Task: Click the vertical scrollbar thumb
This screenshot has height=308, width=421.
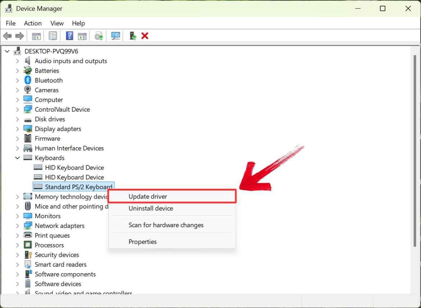Action: click(415, 150)
